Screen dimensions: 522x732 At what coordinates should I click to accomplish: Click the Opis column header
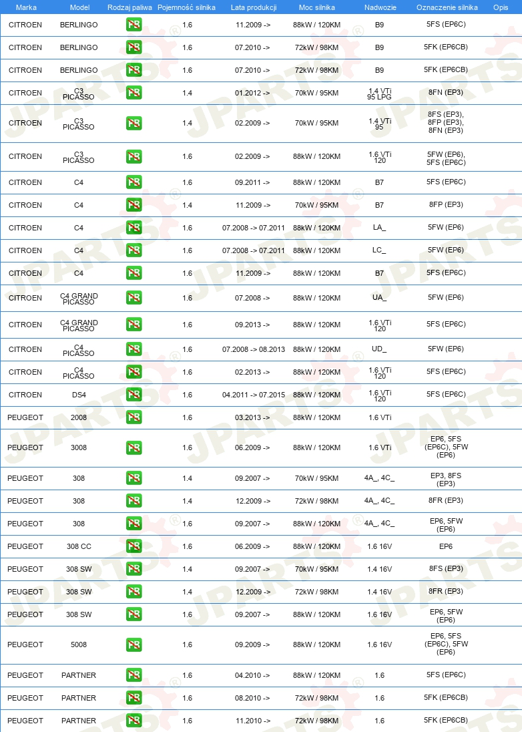501,7
